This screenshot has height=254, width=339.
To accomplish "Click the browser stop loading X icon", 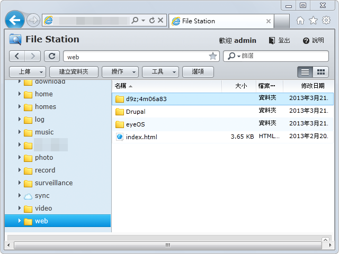I will pos(160,20).
